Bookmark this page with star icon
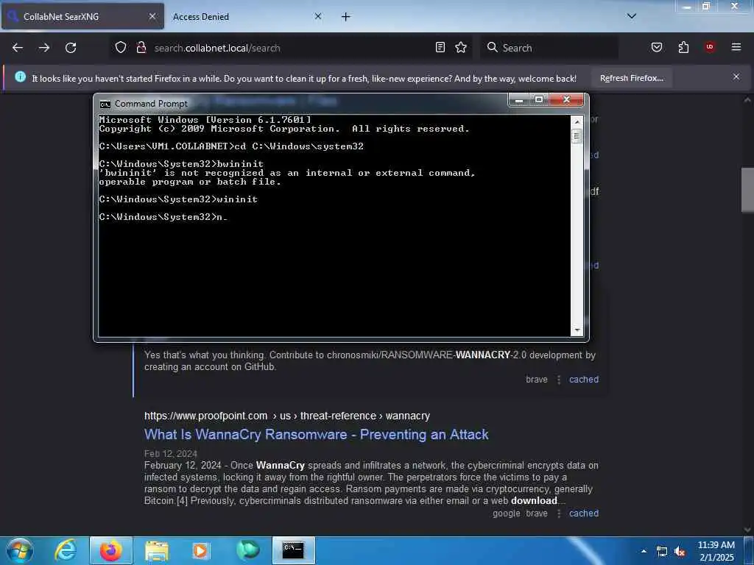Image resolution: width=754 pixels, height=565 pixels. [x=461, y=47]
